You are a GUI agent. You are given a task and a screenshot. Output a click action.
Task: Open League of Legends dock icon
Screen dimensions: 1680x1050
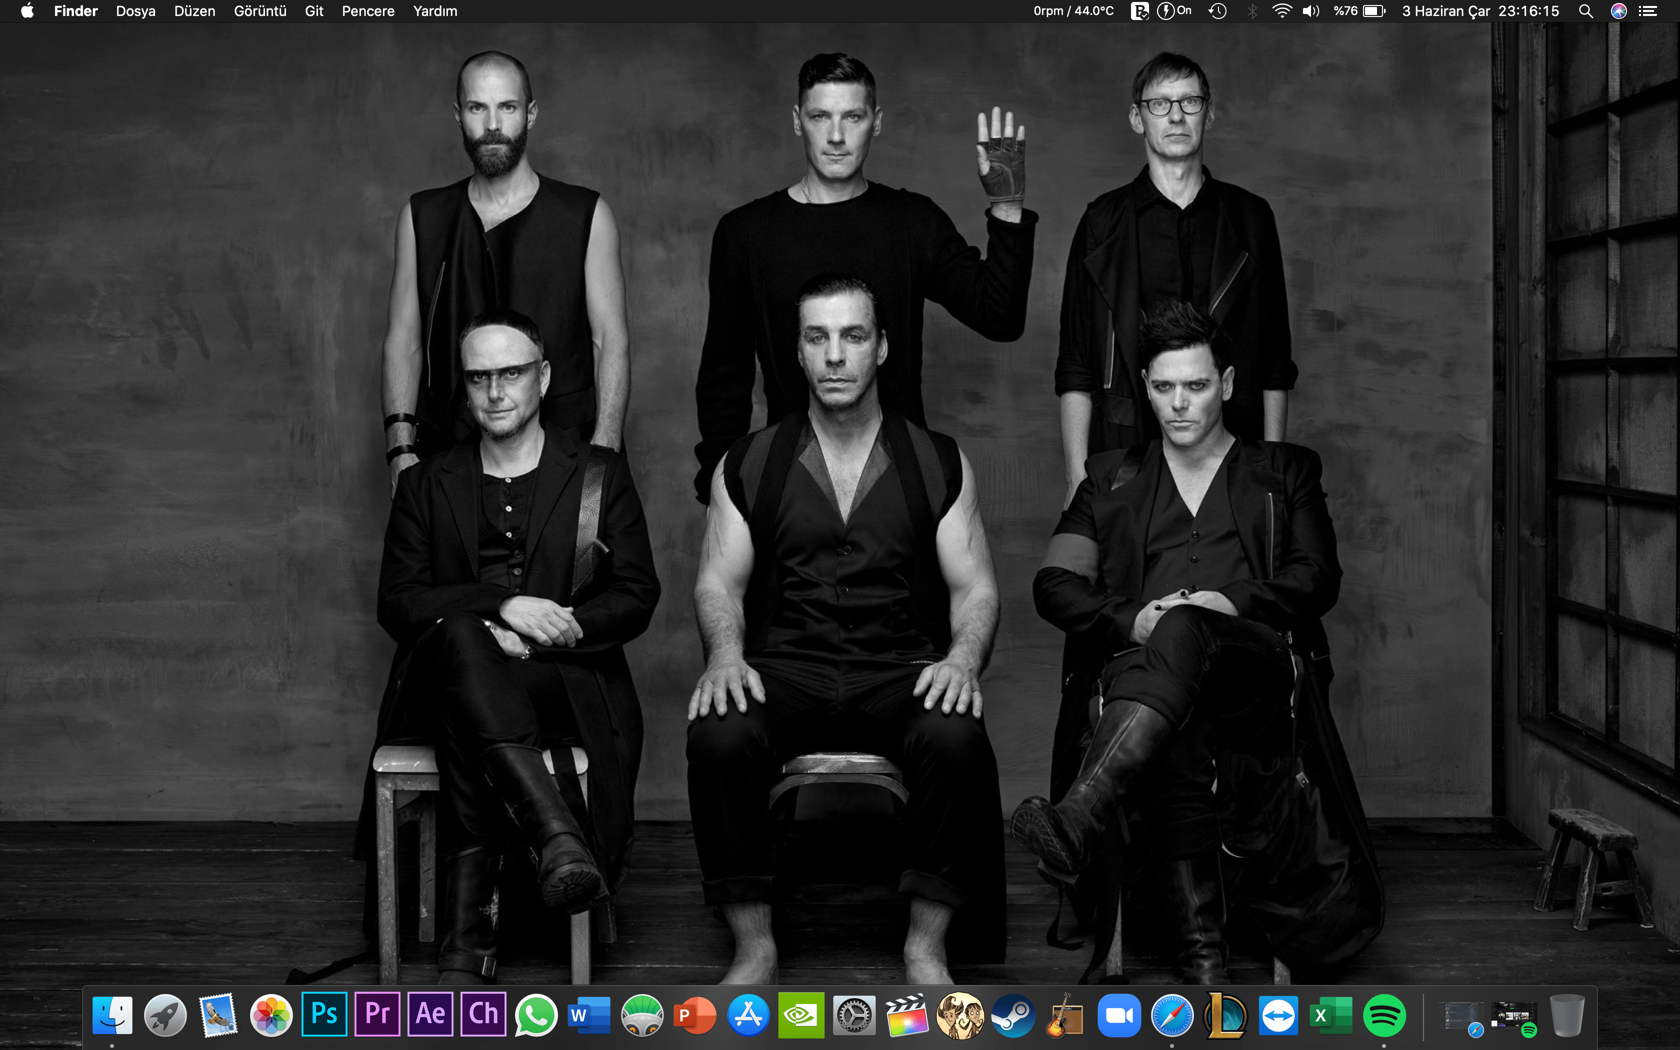tap(1225, 1014)
